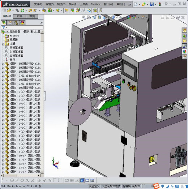Open the filter funnel dropdown arrow

click(7, 27)
